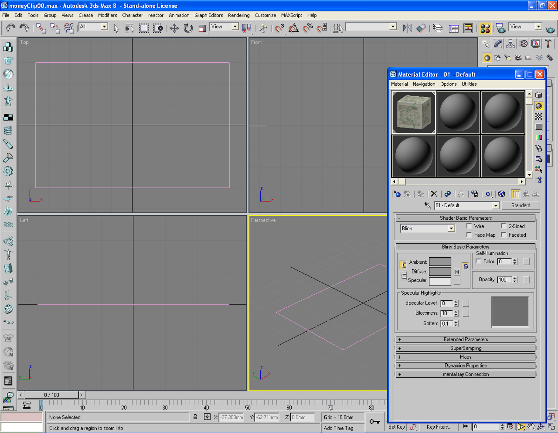Open the Material Editor toolbar icon
The image size is (558, 433).
click(485, 28)
